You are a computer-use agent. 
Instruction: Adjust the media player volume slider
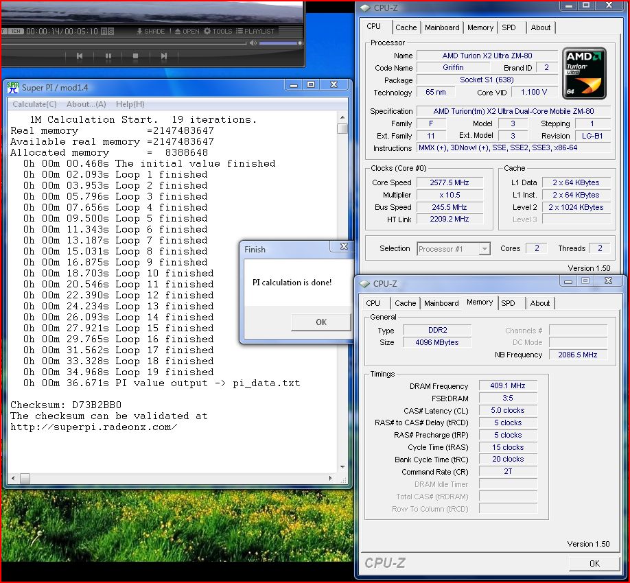tap(280, 43)
